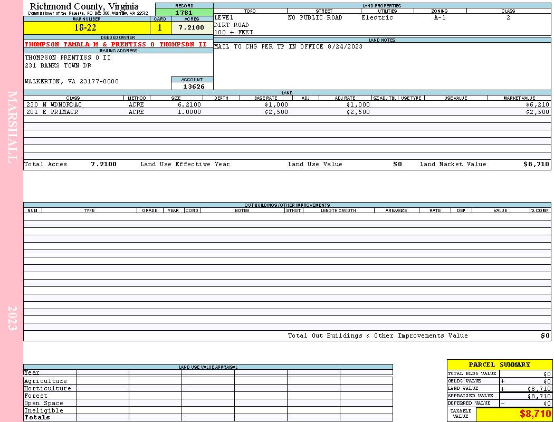
Task: Click WALKERTON, VA 23177-0000 line
Action: point(72,82)
